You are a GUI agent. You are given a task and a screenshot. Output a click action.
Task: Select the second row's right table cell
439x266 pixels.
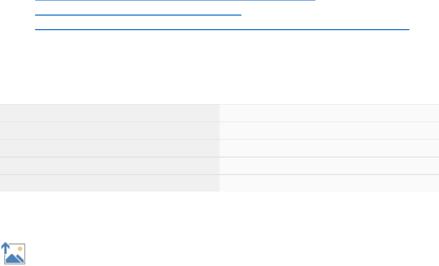point(329,130)
